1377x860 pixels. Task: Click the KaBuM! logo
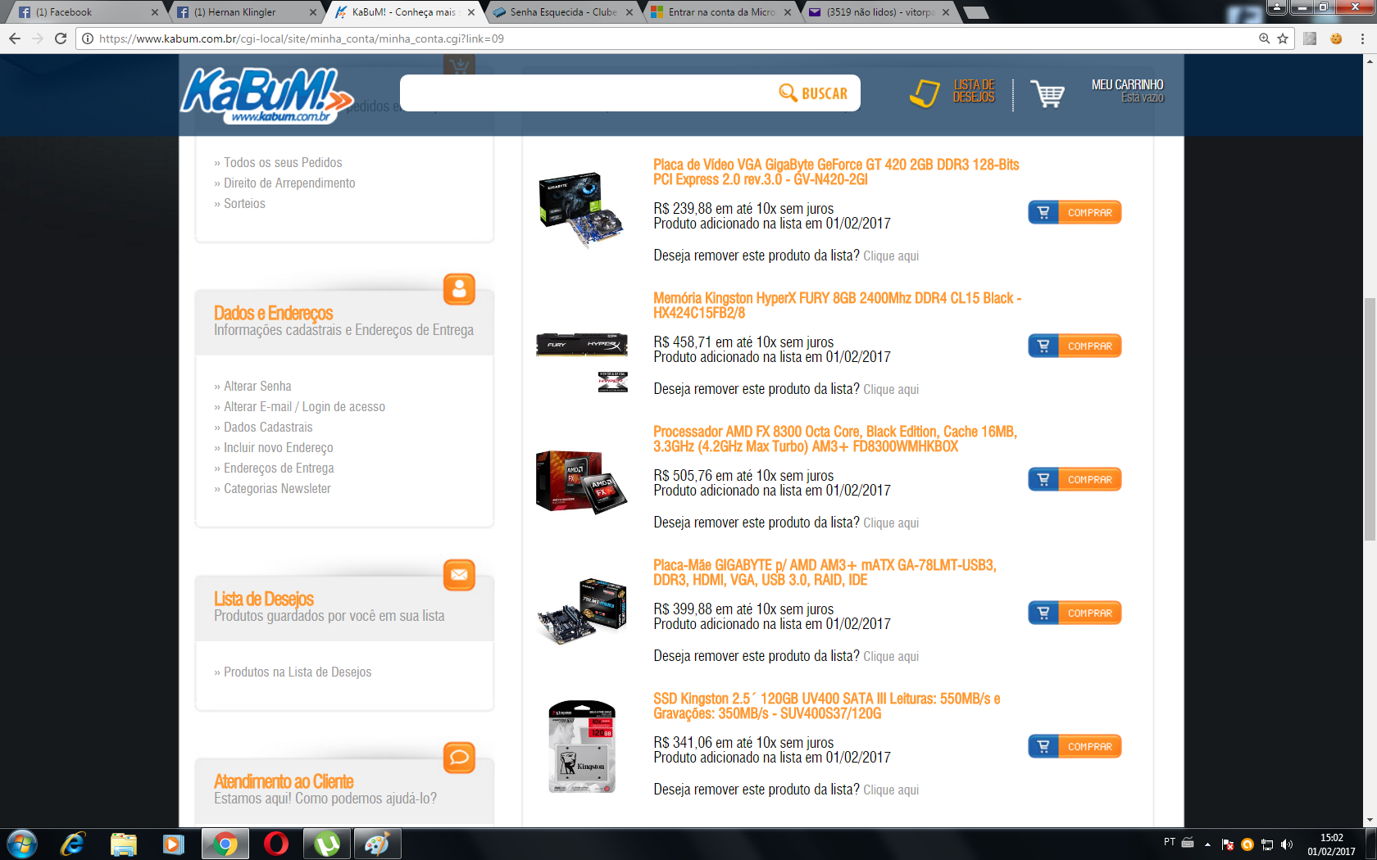coord(266,95)
